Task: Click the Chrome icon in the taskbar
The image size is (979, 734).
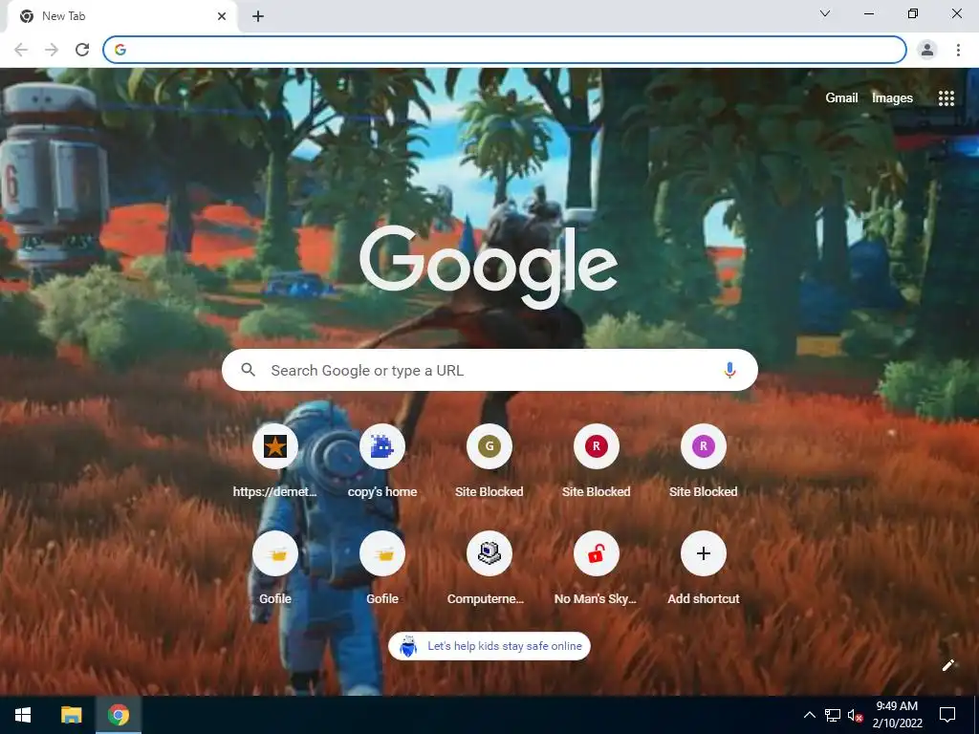Action: [x=118, y=715]
